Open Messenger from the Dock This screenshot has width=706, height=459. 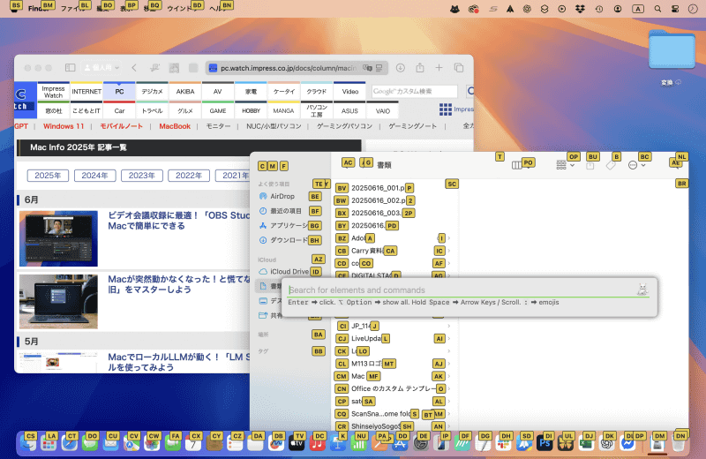click(627, 444)
